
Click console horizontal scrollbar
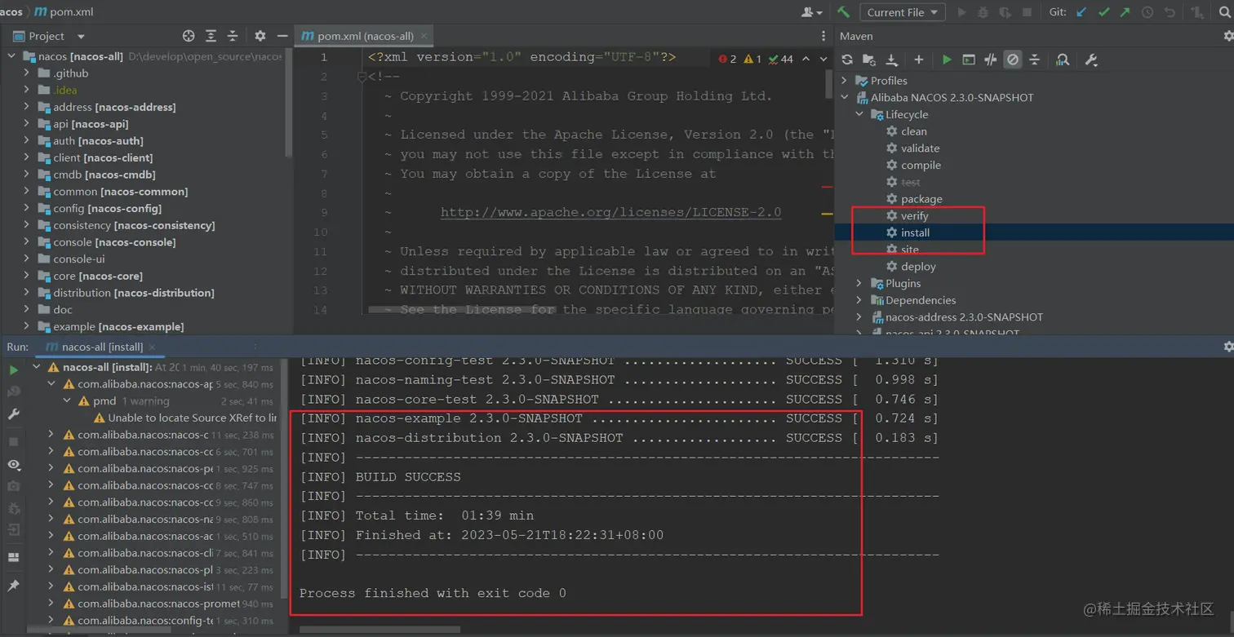[x=380, y=629]
